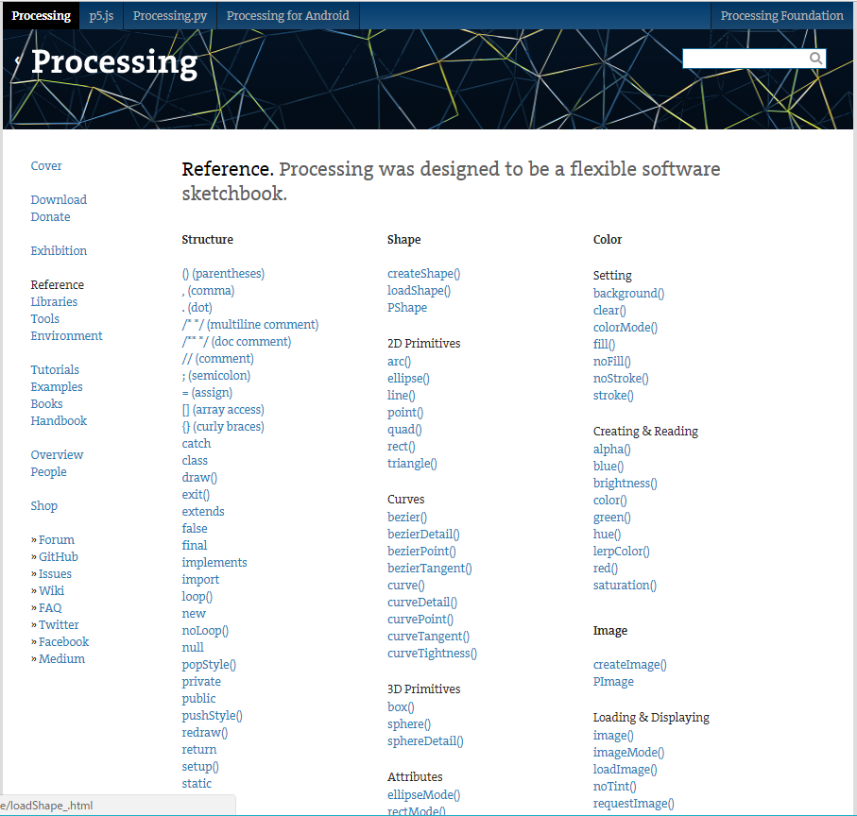Open the { } (curly braces) entry
Viewport: 857px width, 816px height.
point(223,426)
